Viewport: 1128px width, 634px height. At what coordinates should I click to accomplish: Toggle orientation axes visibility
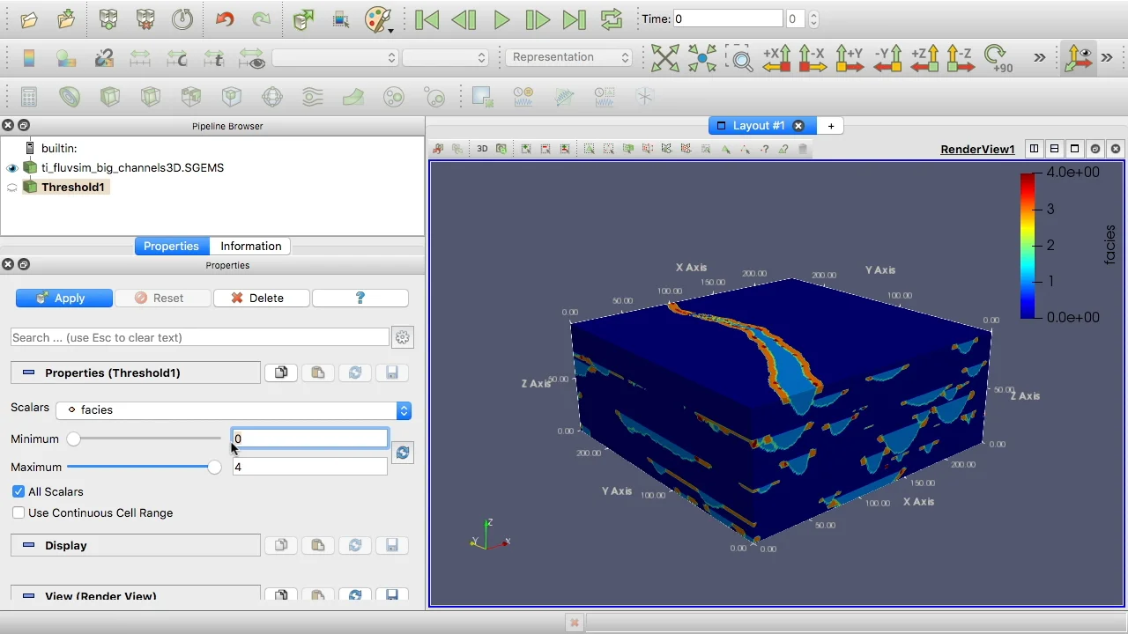click(x=1078, y=58)
